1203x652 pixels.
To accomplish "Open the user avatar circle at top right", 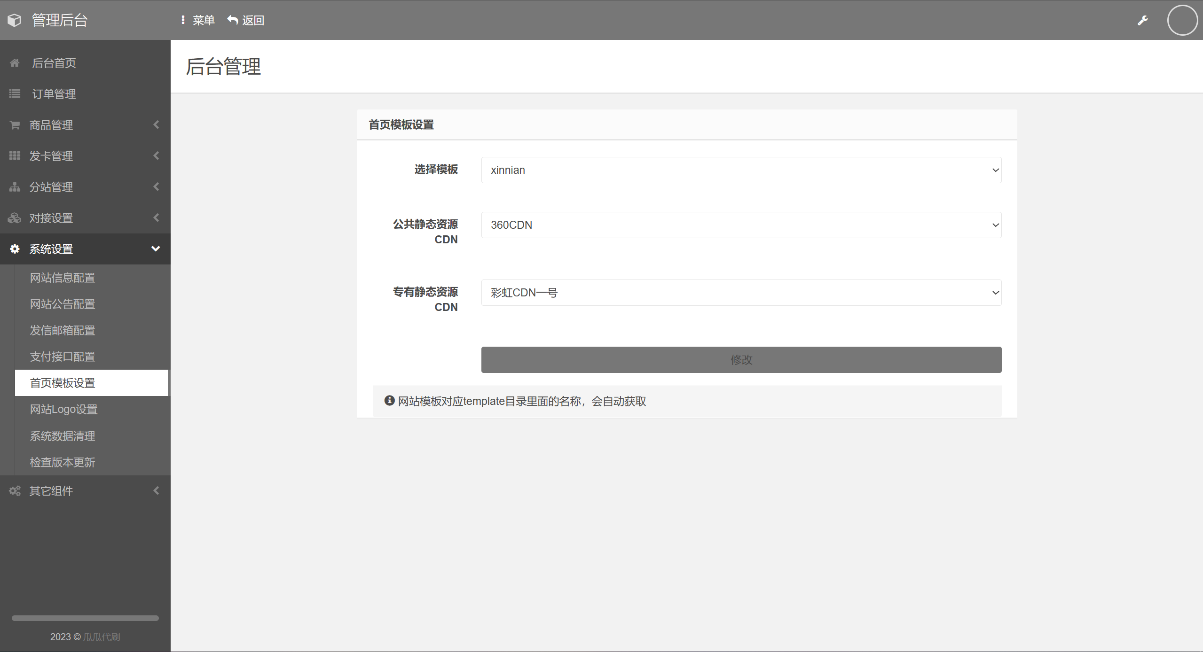I will click(x=1182, y=20).
